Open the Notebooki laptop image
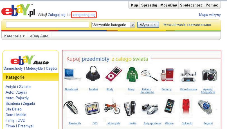 72,74
